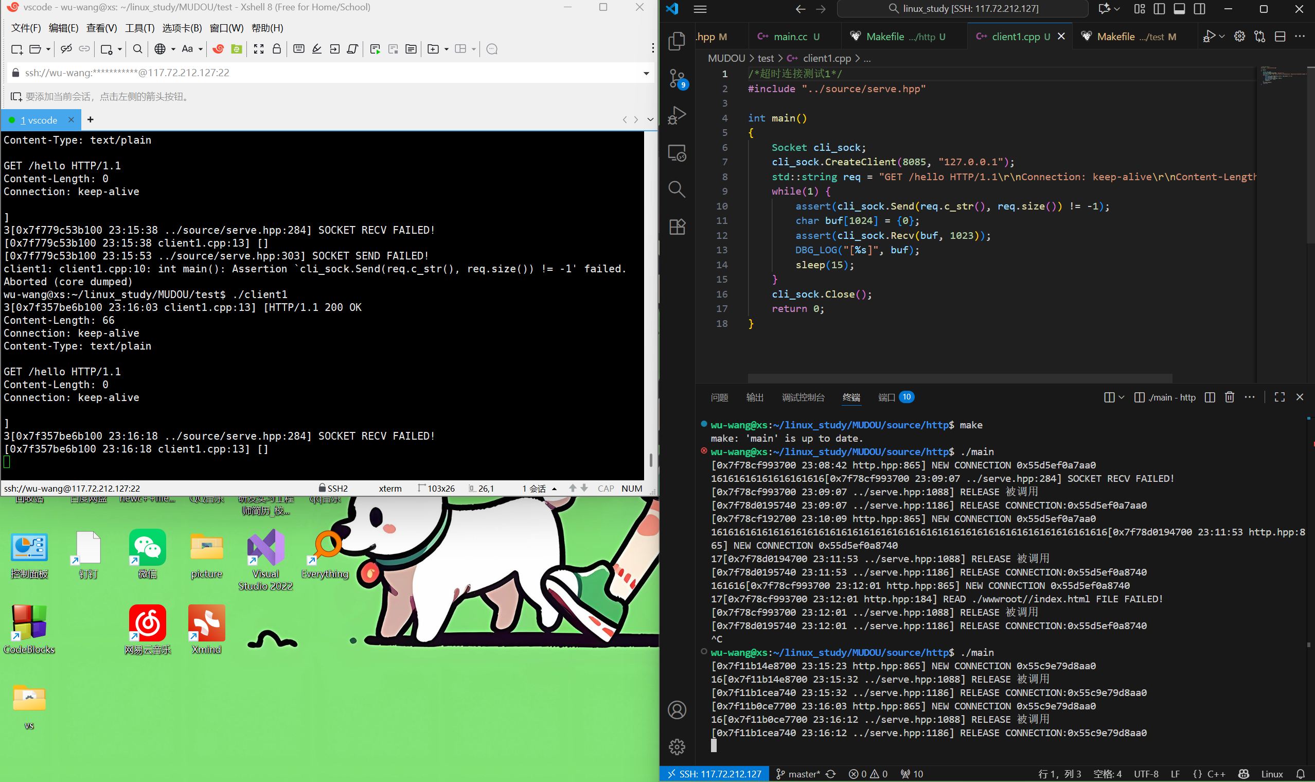Viewport: 1315px width, 782px height.
Task: Add a new Xshell session tab with the plus button
Action: point(91,119)
